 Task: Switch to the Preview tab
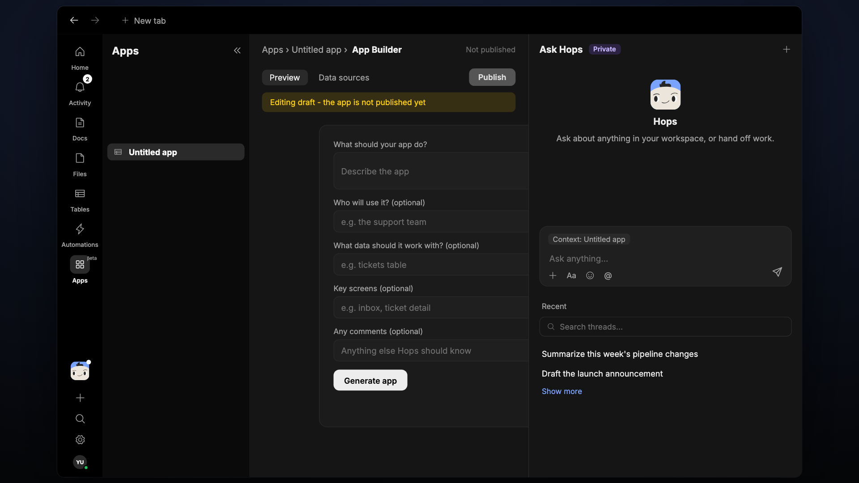285,77
